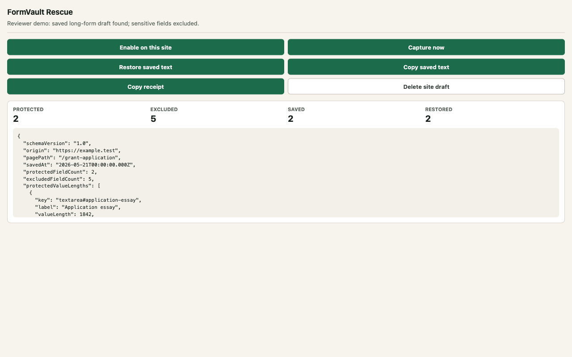Click the pagePath /grant-application line
Viewport: 572px width, 357px height.
[x=72, y=158]
